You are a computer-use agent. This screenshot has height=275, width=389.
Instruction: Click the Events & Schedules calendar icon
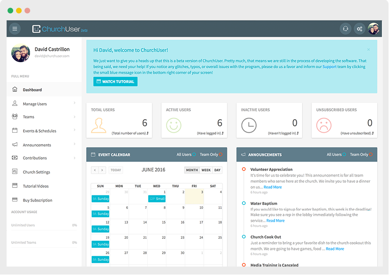coord(15,130)
